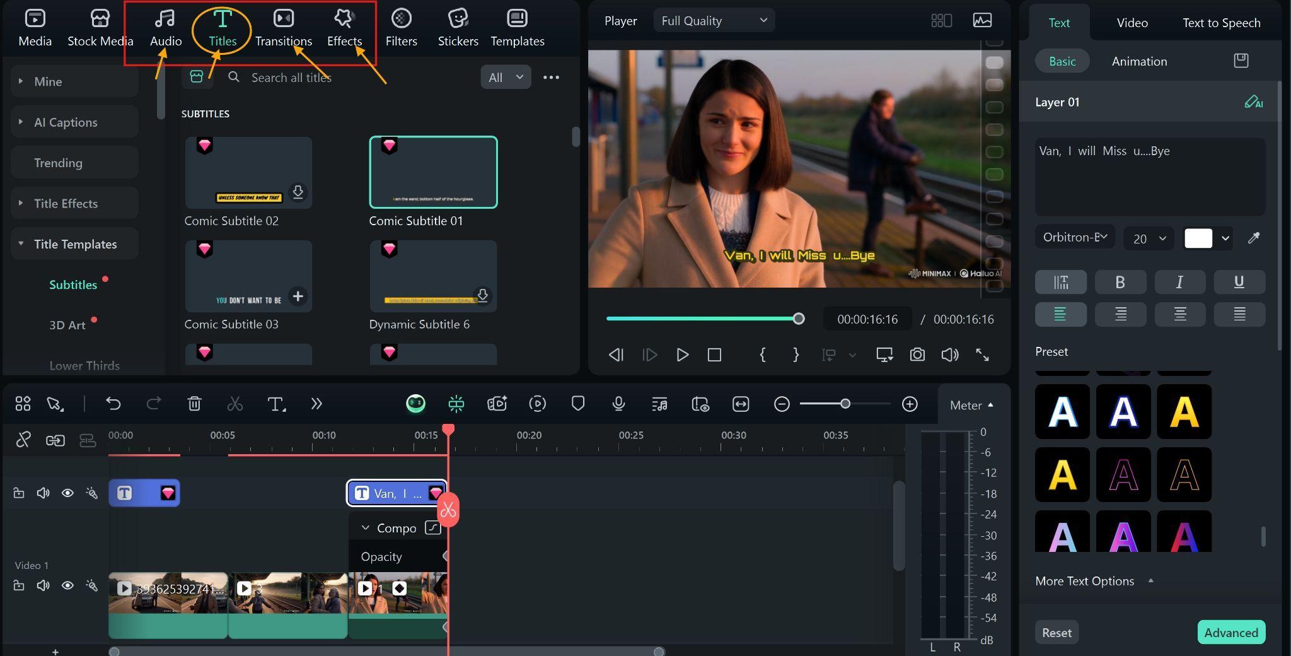
Task: Set the mark-out point bracket
Action: coord(796,354)
